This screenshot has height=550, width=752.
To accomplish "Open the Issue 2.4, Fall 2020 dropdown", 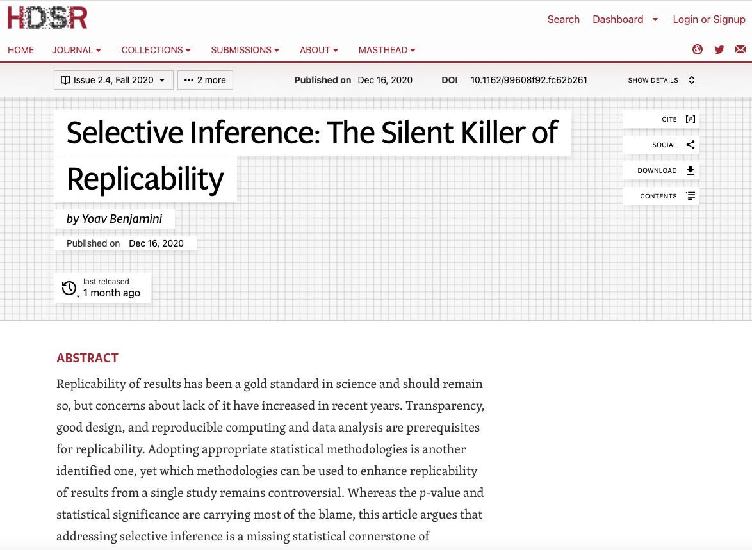I will tap(113, 80).
